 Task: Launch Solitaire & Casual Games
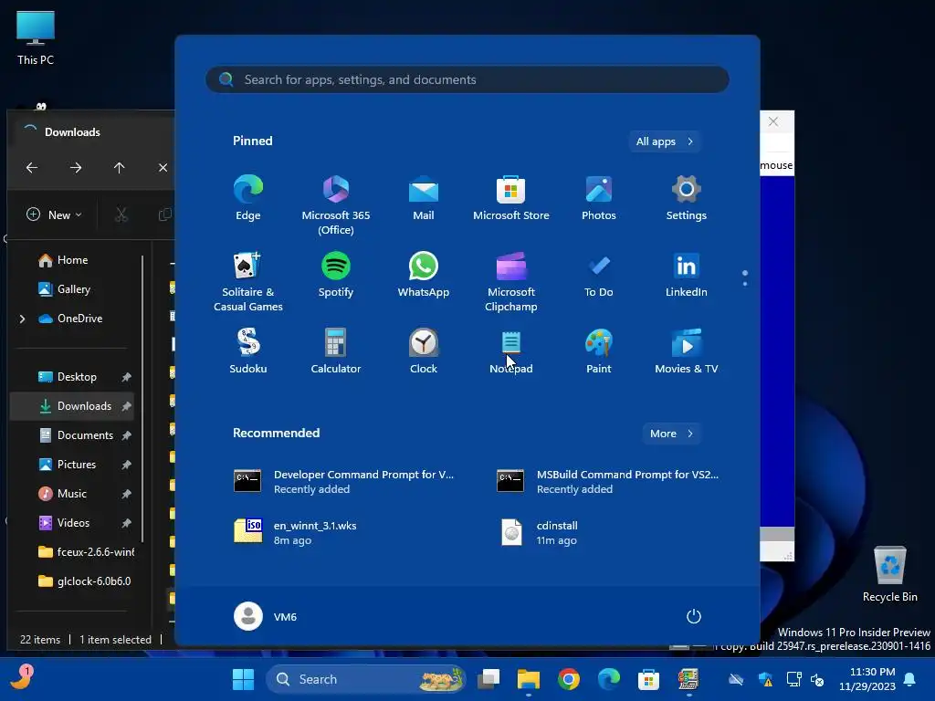click(248, 281)
